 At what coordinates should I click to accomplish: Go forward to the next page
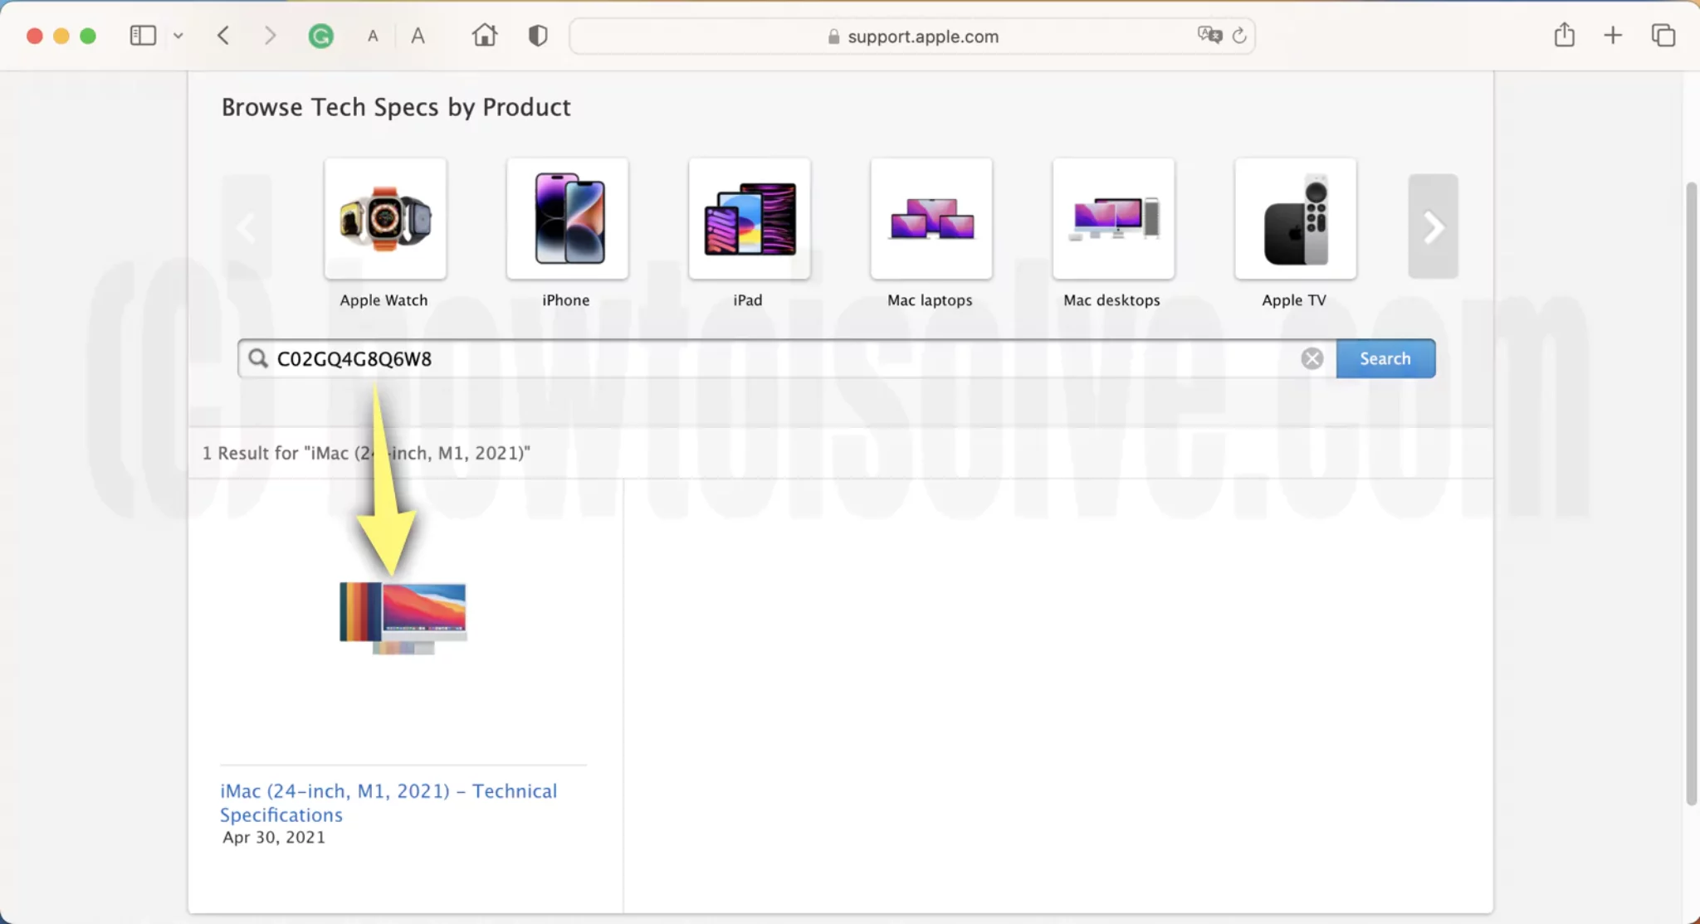(270, 36)
